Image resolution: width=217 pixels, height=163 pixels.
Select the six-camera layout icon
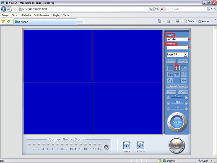coord(184,68)
